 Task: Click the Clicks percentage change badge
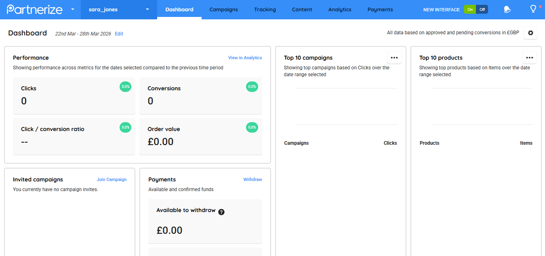126,86
